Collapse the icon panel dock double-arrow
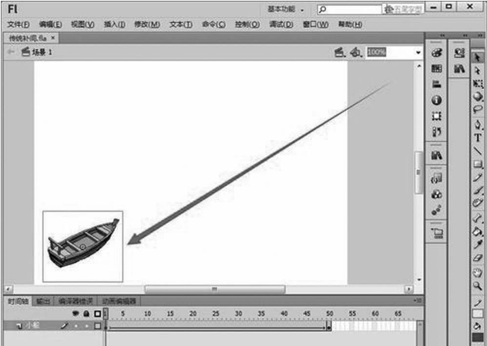Viewport: 487px width, 346px height. 442,35
